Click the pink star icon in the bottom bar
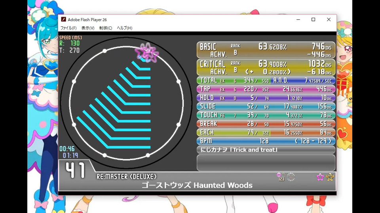380x213 pixels. [x=320, y=177]
